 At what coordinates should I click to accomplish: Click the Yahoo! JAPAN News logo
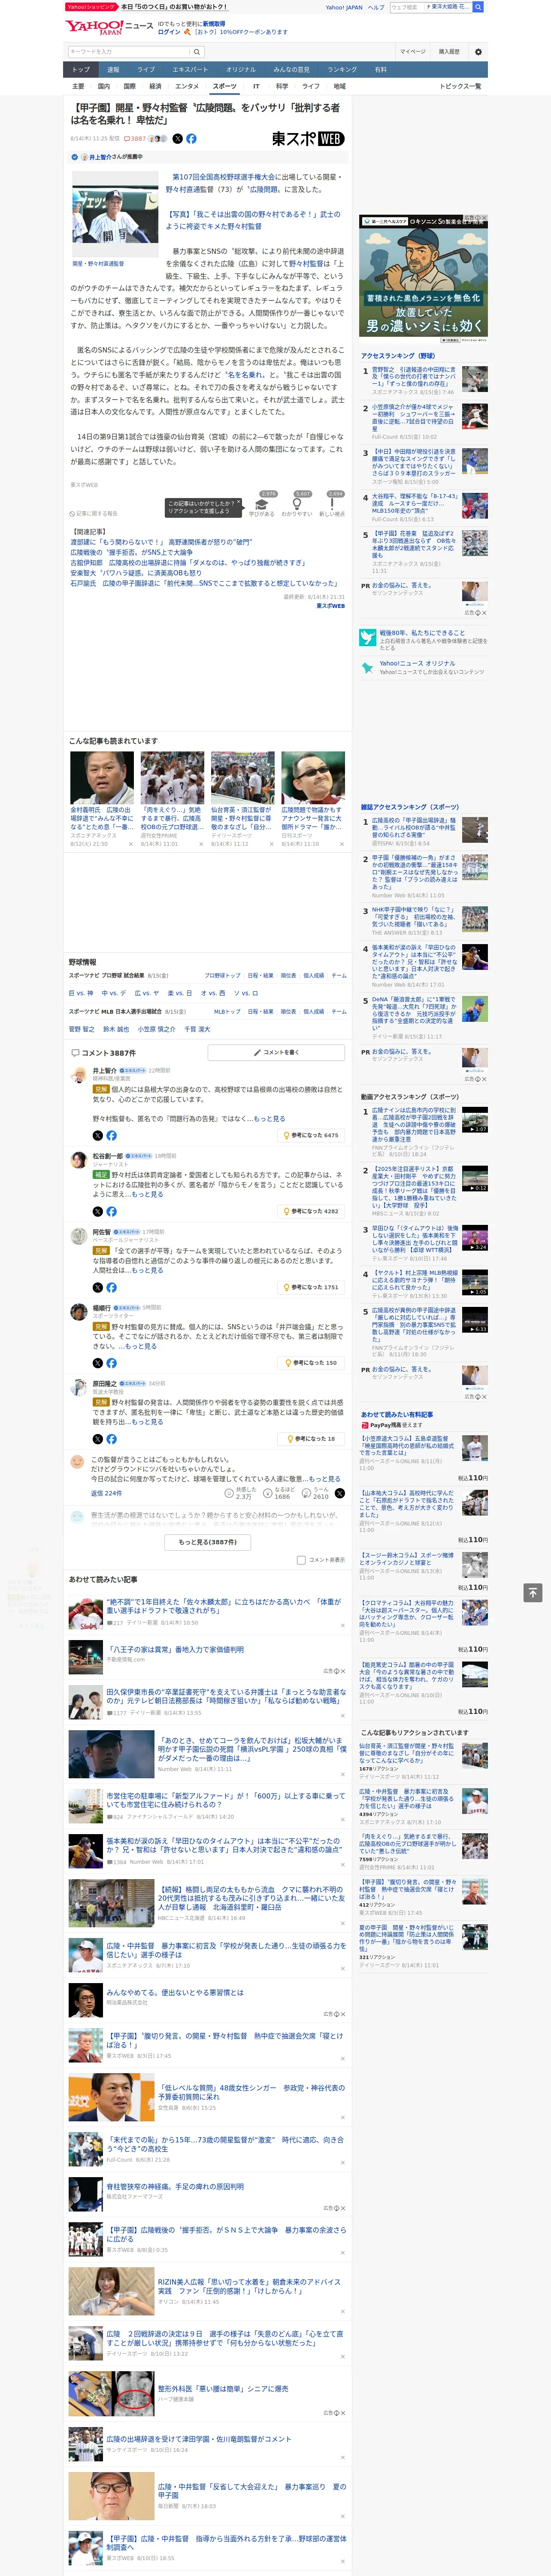109,27
